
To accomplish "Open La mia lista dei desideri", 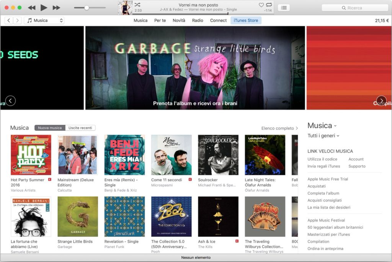I will tap(329, 207).
